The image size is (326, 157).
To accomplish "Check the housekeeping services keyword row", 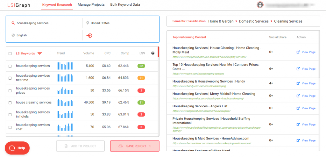I will click(x=10, y=66).
